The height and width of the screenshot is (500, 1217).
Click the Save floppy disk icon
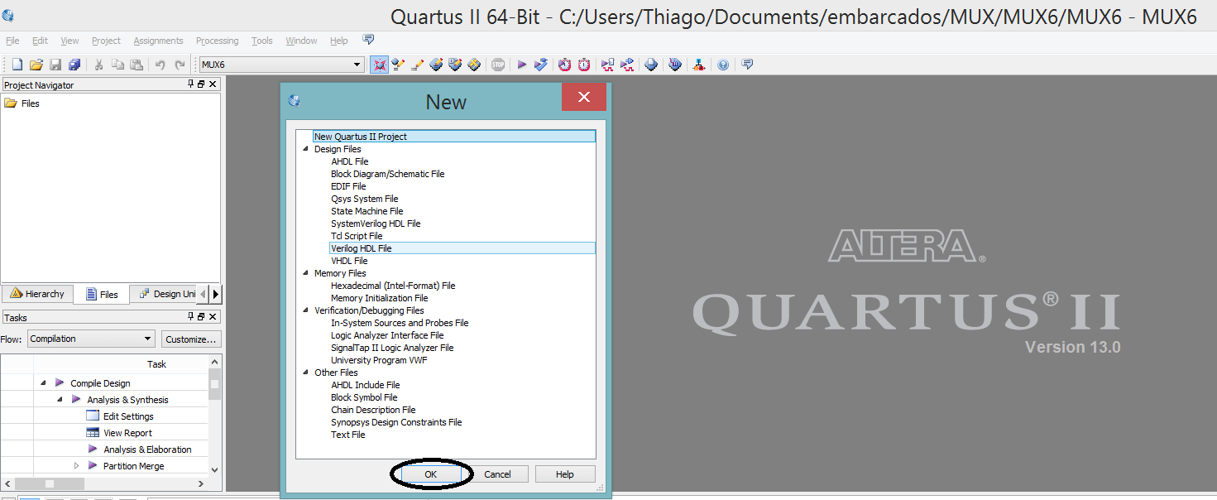click(x=55, y=65)
